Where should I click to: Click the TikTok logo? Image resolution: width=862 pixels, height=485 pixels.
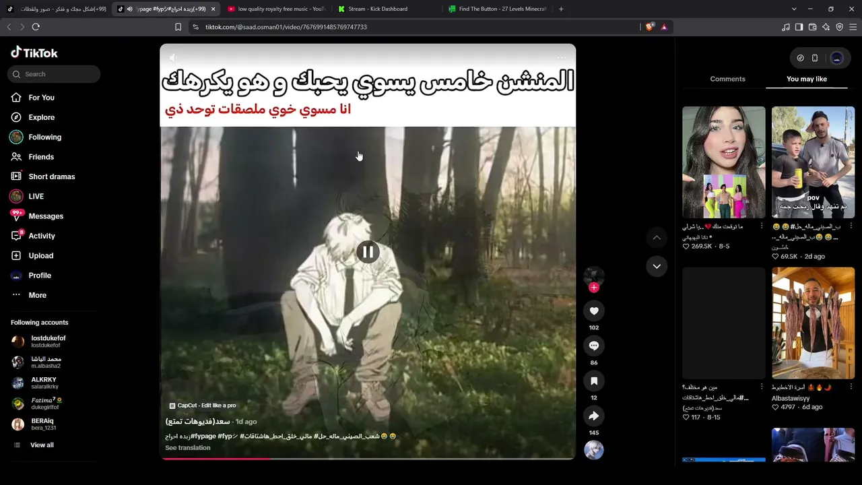tap(34, 53)
